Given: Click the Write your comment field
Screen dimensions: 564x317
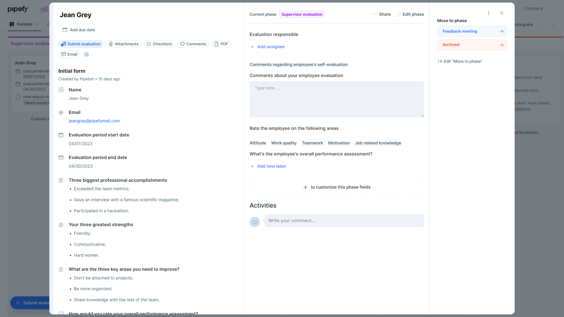Looking at the screenshot, I should point(344,220).
